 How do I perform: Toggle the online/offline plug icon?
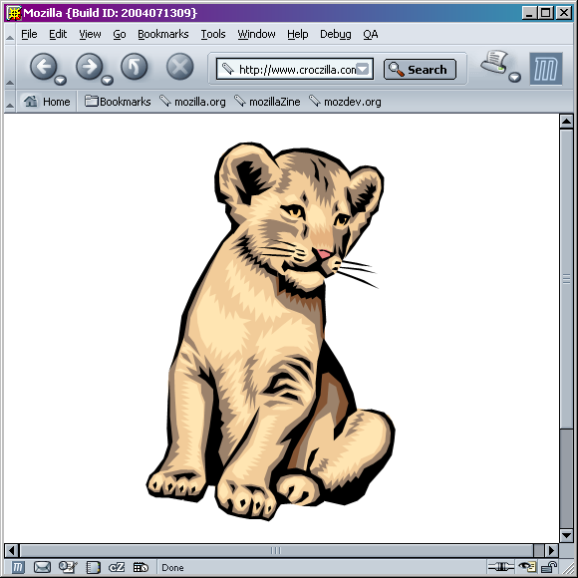[500, 567]
